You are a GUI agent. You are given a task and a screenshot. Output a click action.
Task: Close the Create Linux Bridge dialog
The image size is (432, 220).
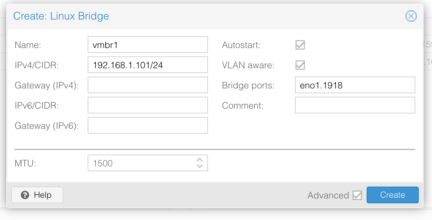pos(411,16)
